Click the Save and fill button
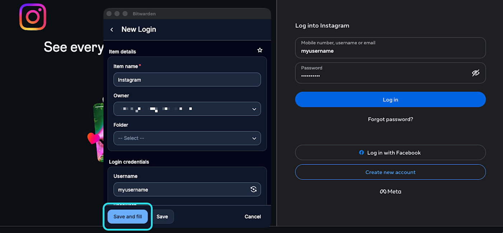 [x=128, y=216]
